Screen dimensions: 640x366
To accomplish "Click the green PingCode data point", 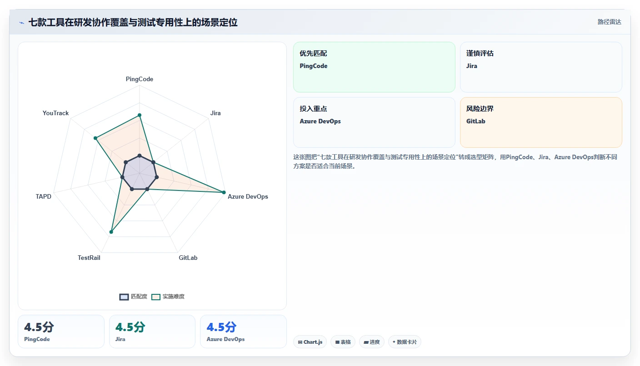I will (x=140, y=115).
